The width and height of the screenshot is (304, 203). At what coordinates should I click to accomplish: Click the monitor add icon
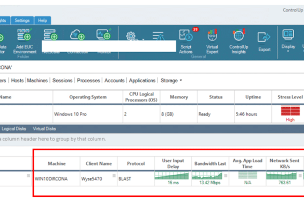tap(104, 34)
